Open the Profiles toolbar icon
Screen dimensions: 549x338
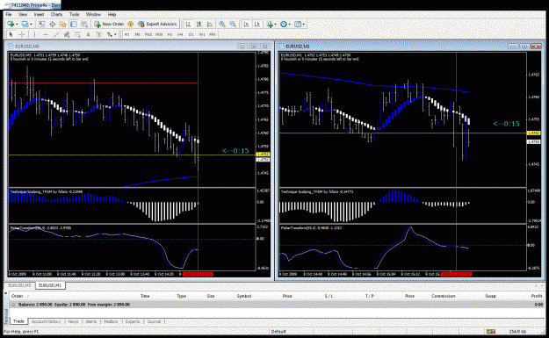(x=25, y=24)
